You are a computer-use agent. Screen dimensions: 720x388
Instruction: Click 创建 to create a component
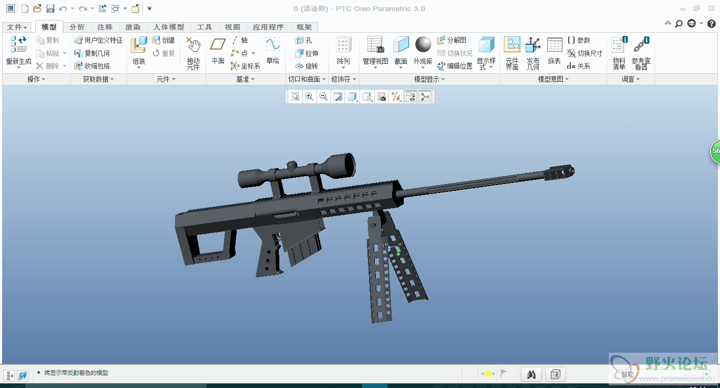[163, 40]
